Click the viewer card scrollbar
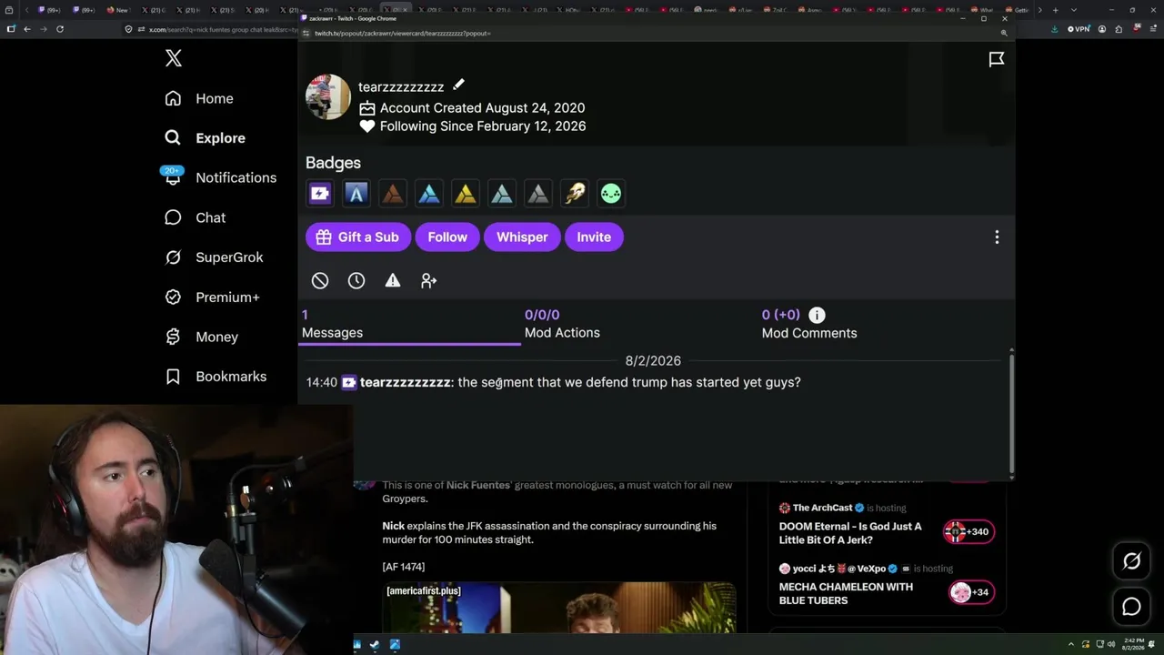 pos(1011,412)
